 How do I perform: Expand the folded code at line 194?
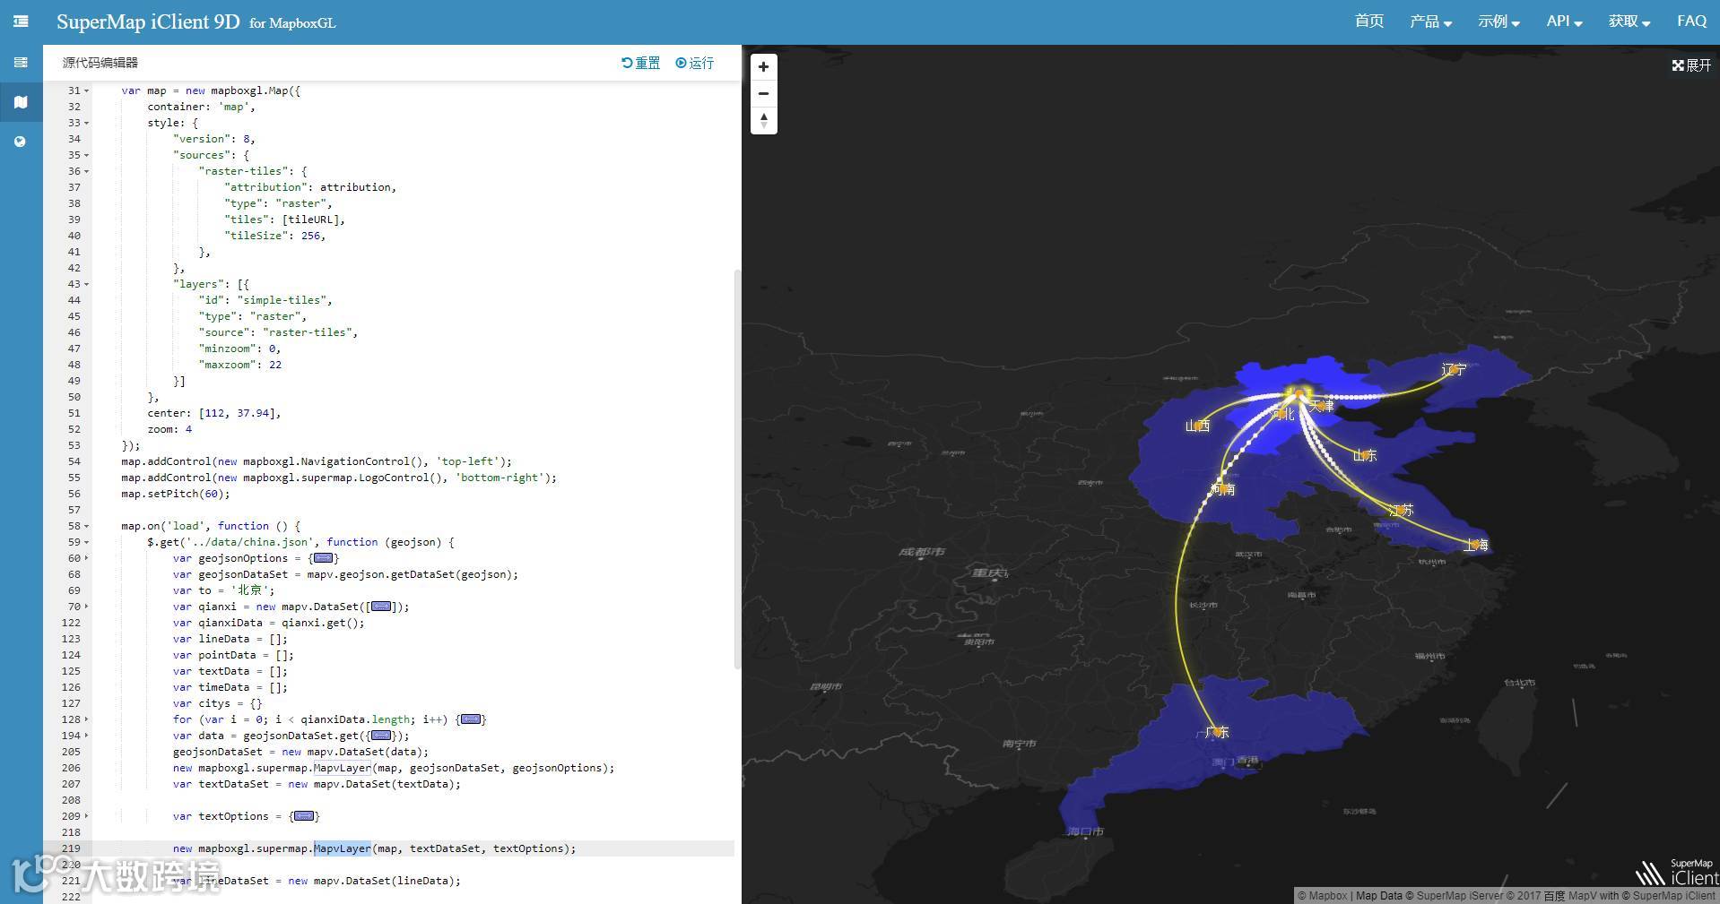(87, 736)
